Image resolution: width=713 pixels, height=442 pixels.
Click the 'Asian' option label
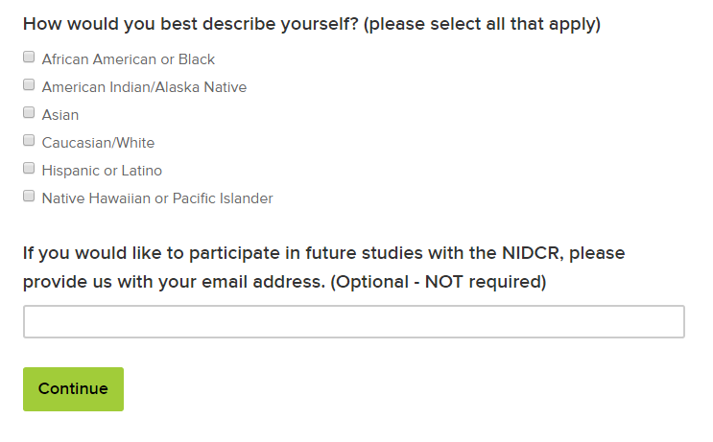(60, 115)
